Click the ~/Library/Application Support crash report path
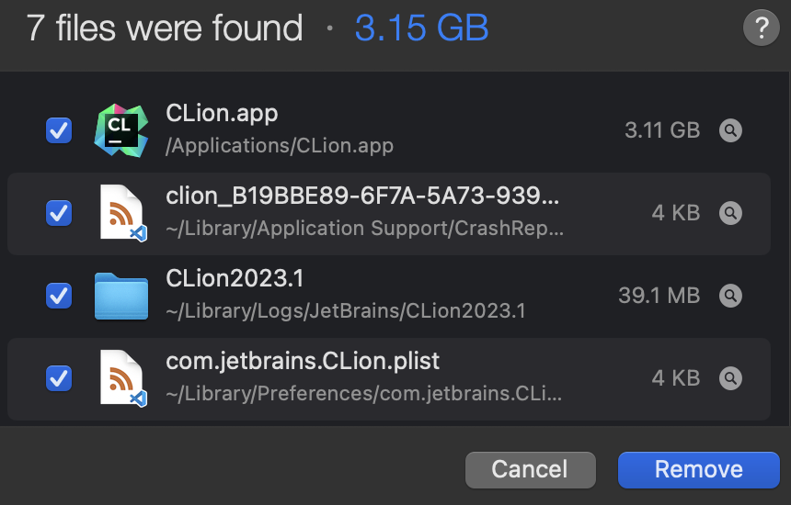791x505 pixels. [x=364, y=230]
